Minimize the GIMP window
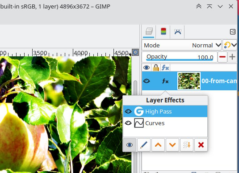239x173 pixels. (220, 6)
